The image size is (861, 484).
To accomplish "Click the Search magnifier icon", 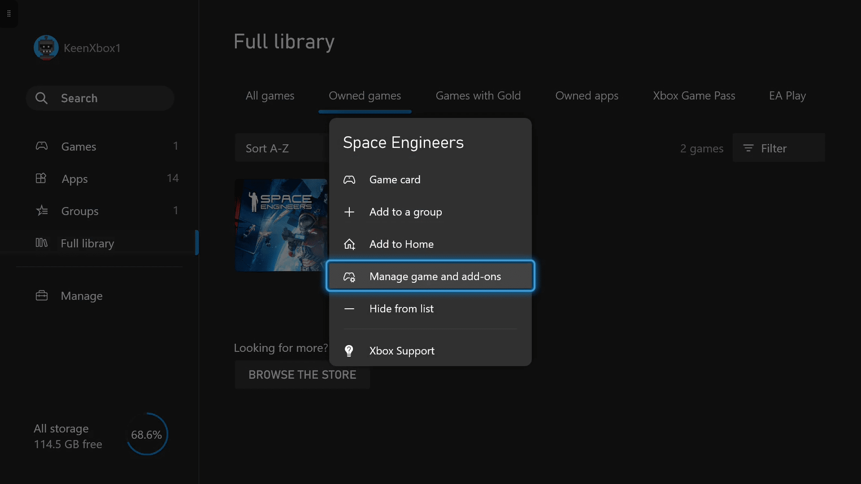I will (41, 98).
